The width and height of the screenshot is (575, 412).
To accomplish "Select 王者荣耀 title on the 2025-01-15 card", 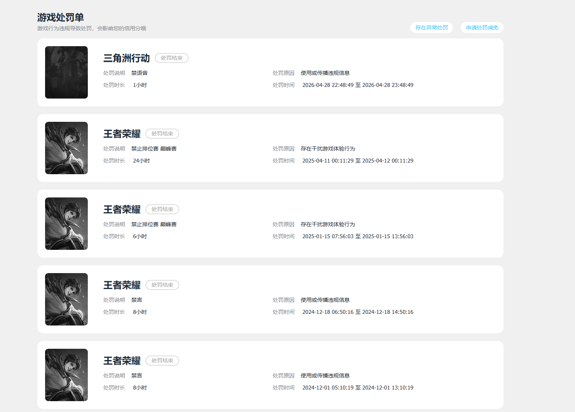I will click(122, 209).
